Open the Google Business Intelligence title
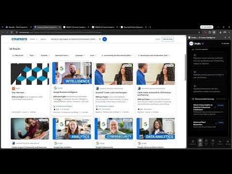 65,92
